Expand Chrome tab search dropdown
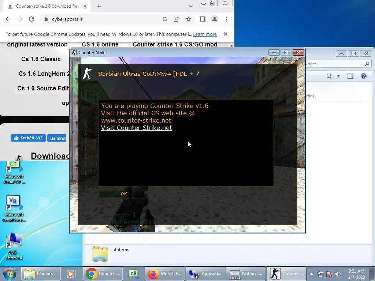The width and height of the screenshot is (375, 281). click(x=190, y=6)
